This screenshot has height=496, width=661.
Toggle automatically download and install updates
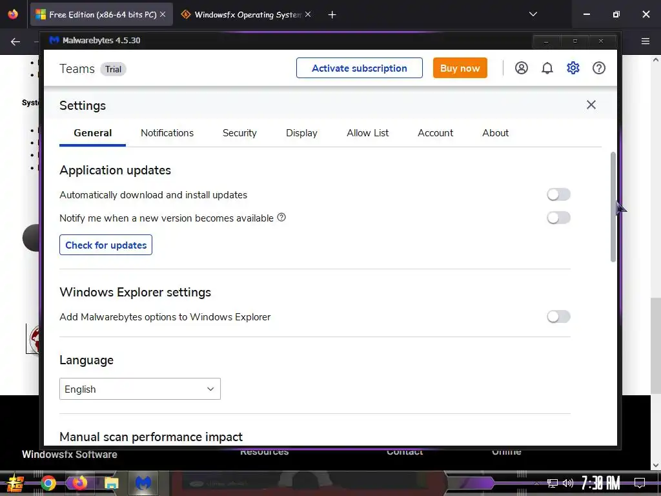pos(558,194)
